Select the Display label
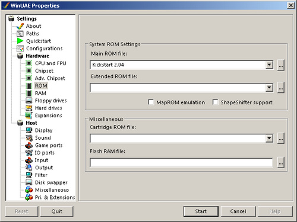 pyautogui.click(x=44, y=130)
